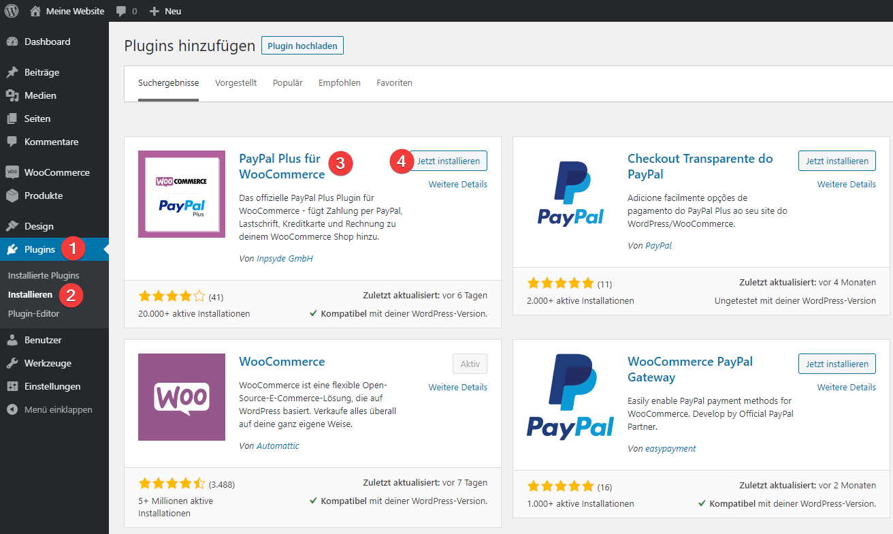Click the WooCommerce plugin purple logo thumbnail
This screenshot has width=893, height=534.
pos(182,397)
